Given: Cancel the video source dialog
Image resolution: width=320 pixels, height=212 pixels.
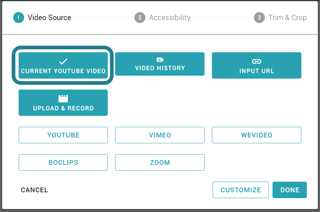Looking at the screenshot, I should pos(34,190).
